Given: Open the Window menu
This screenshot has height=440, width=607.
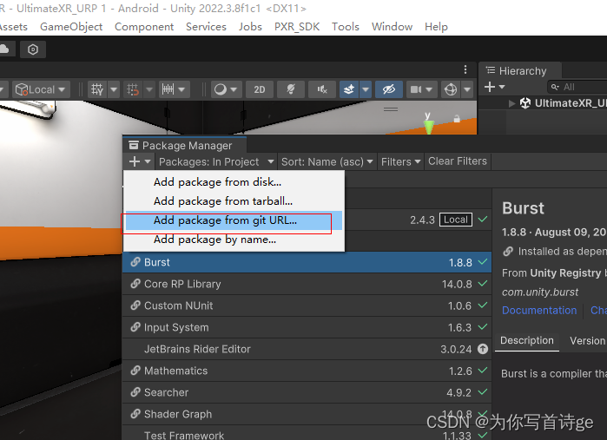Looking at the screenshot, I should coord(392,27).
